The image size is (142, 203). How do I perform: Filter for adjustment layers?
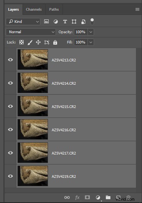[x=56, y=22]
